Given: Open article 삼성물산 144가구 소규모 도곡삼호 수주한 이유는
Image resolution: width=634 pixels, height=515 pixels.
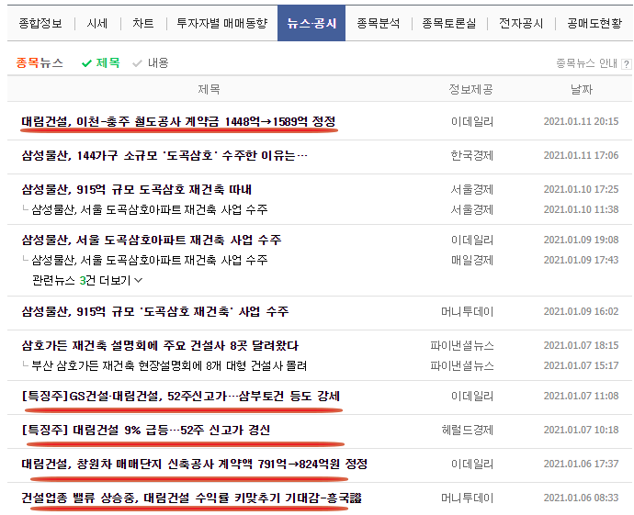Looking at the screenshot, I should click(164, 155).
